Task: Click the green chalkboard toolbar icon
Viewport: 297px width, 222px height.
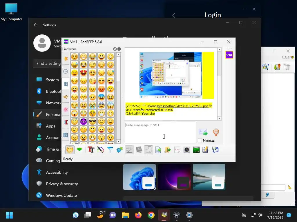Action: (x=196, y=150)
